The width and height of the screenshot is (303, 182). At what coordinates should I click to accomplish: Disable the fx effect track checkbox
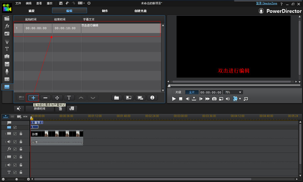pyautogui.click(x=15, y=149)
